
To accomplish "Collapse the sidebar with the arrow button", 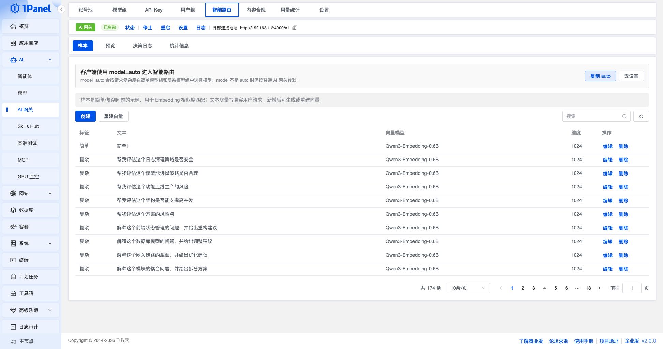I will tap(61, 9).
